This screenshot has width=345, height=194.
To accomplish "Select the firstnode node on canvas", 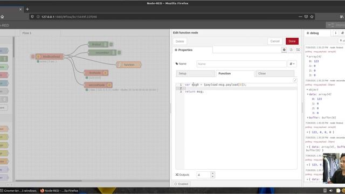I will tap(96, 73).
